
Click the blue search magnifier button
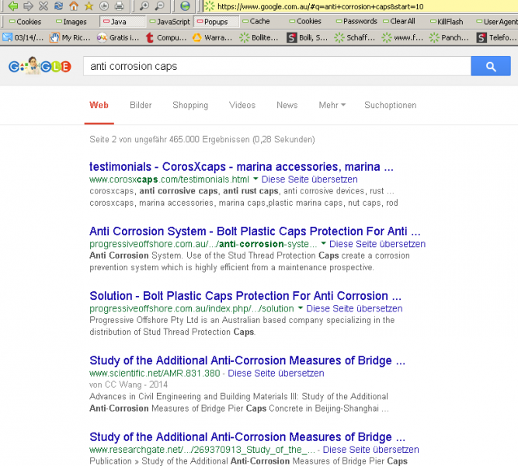(x=491, y=66)
